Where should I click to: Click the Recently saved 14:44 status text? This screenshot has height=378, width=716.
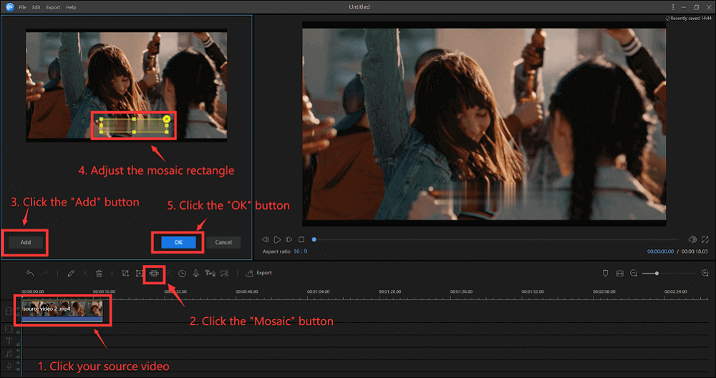[x=689, y=19]
